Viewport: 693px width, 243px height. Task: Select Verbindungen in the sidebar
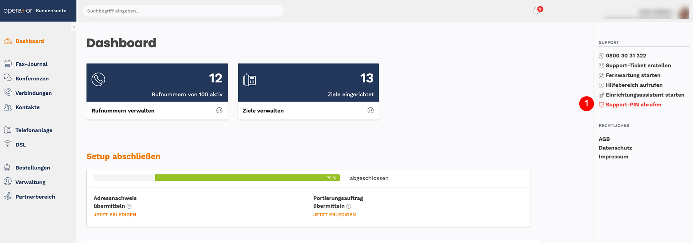[34, 93]
